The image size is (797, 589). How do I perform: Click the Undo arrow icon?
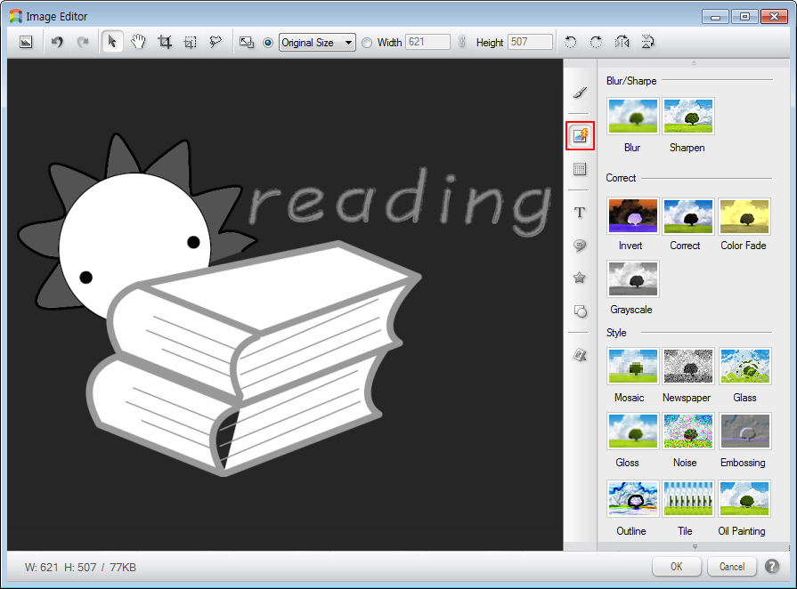point(58,42)
